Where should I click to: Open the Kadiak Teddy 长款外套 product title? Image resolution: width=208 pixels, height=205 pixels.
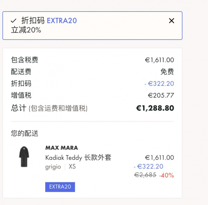(78, 158)
